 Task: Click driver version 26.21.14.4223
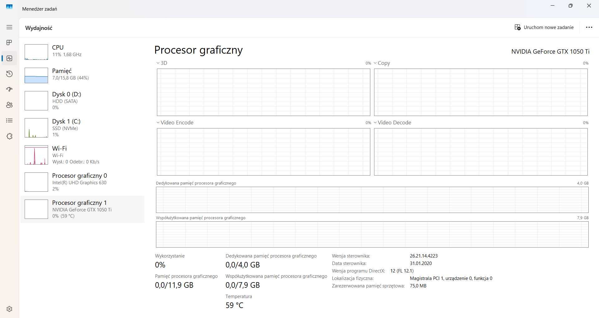(424, 256)
